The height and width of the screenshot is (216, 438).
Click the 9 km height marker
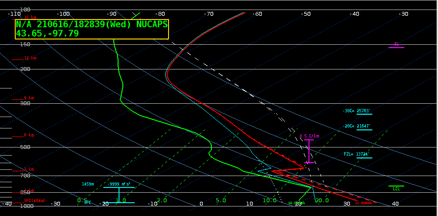point(29,98)
